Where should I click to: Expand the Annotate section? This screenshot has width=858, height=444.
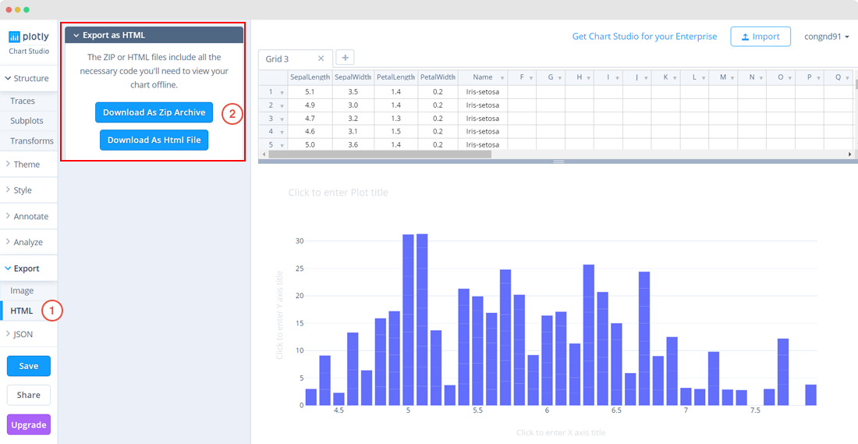[28, 216]
